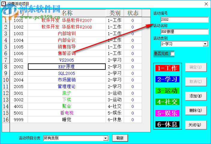Viewport: 211px width, 144px height.
Task: Click the 1-工作 category cell of 销售指导
Action: point(115,47)
